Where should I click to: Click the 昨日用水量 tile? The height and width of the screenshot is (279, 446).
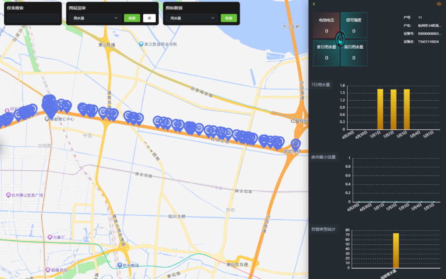tap(326, 53)
